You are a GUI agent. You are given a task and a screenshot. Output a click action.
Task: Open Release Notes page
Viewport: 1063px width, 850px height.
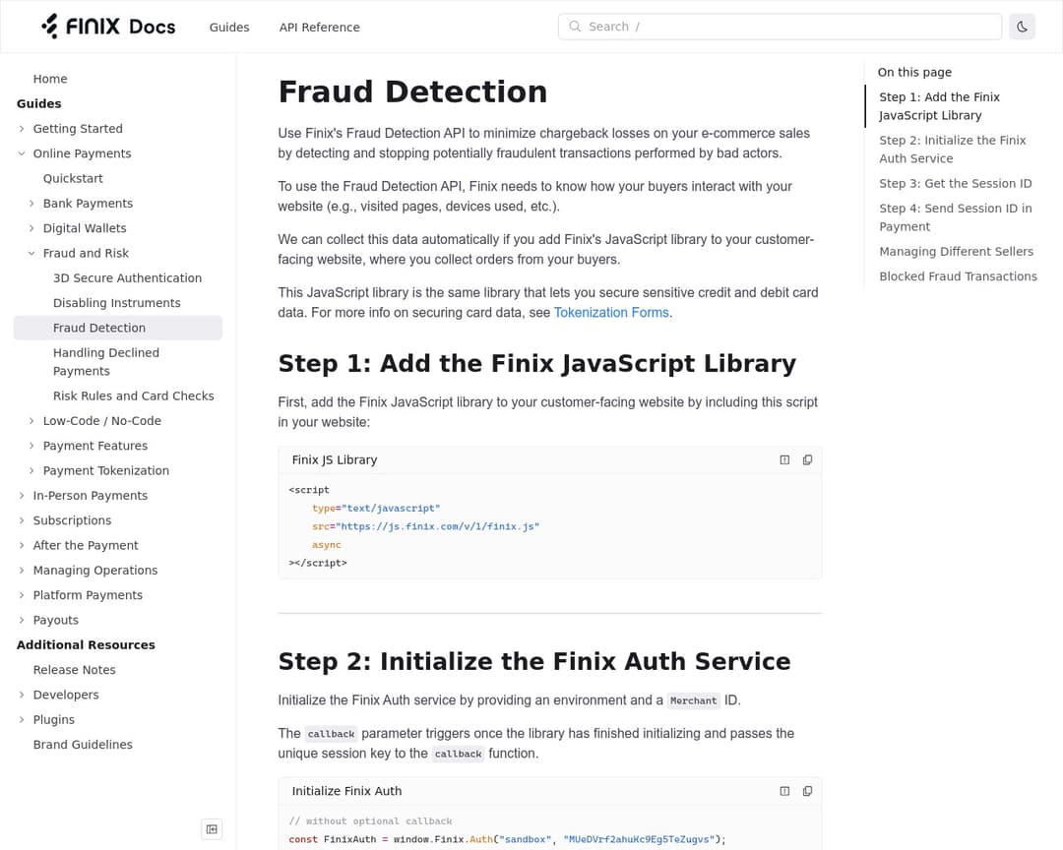pyautogui.click(x=75, y=670)
